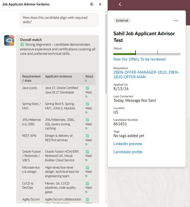Click the New (for Offer), To be reviewed status
The width and height of the screenshot is (190, 207).
[139, 59]
